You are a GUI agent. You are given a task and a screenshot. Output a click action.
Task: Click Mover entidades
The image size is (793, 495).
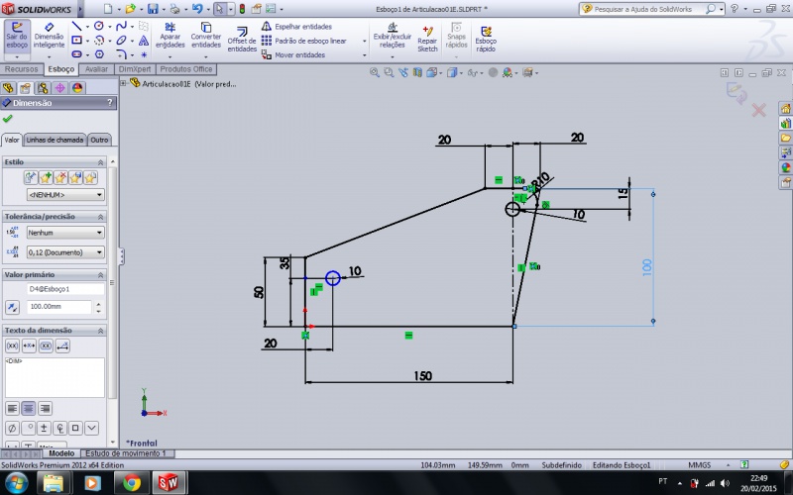pos(293,55)
